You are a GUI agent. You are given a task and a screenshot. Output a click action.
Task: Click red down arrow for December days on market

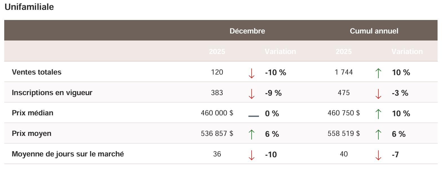(x=252, y=155)
